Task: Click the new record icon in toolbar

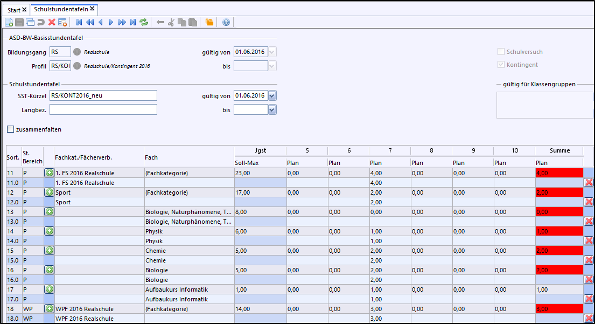Action: click(x=9, y=22)
